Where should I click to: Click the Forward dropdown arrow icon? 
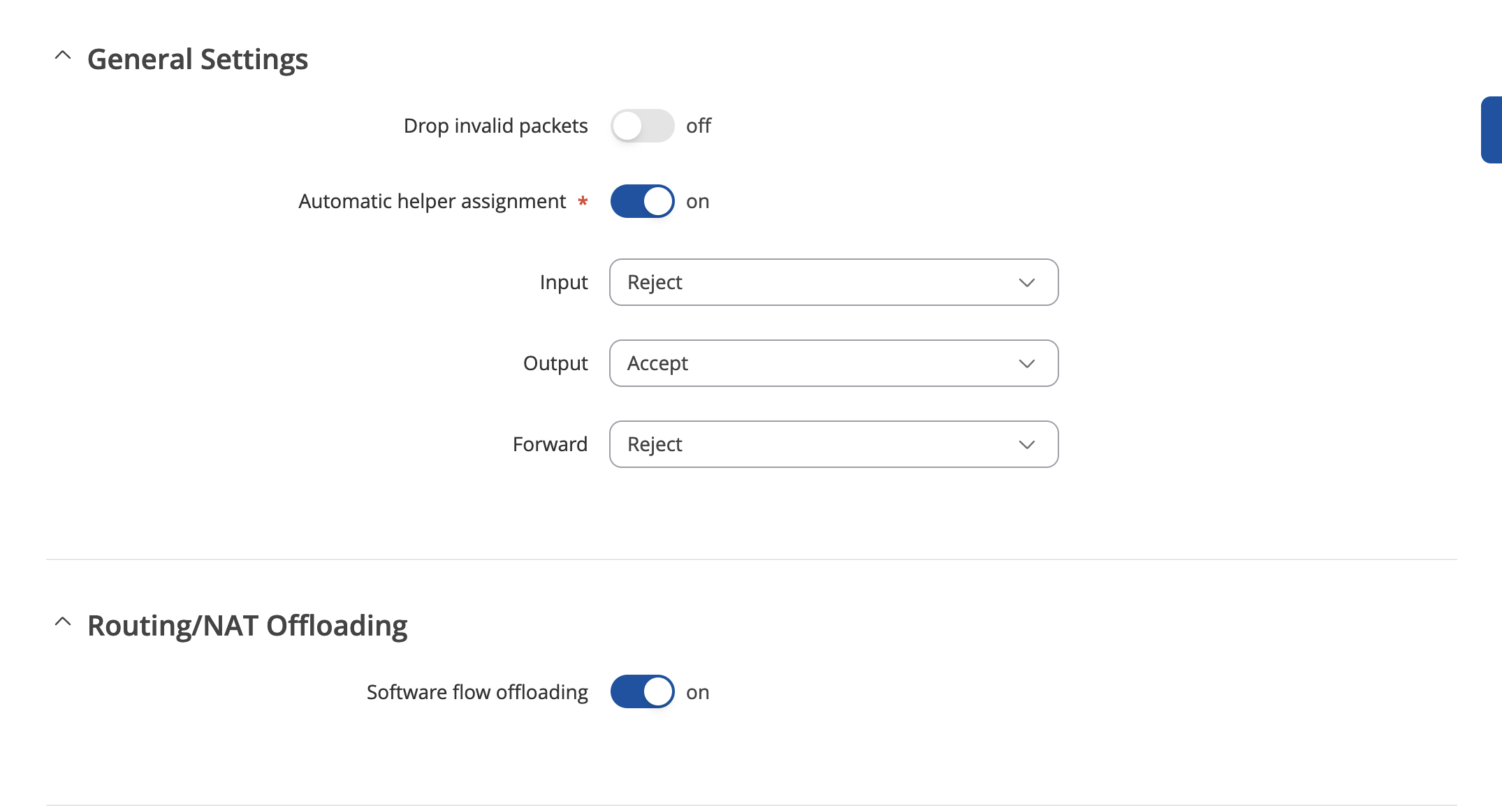(1026, 445)
